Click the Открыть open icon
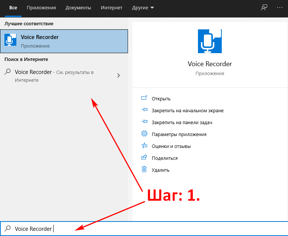Image resolution: width=288 pixels, height=236 pixels. click(144, 98)
